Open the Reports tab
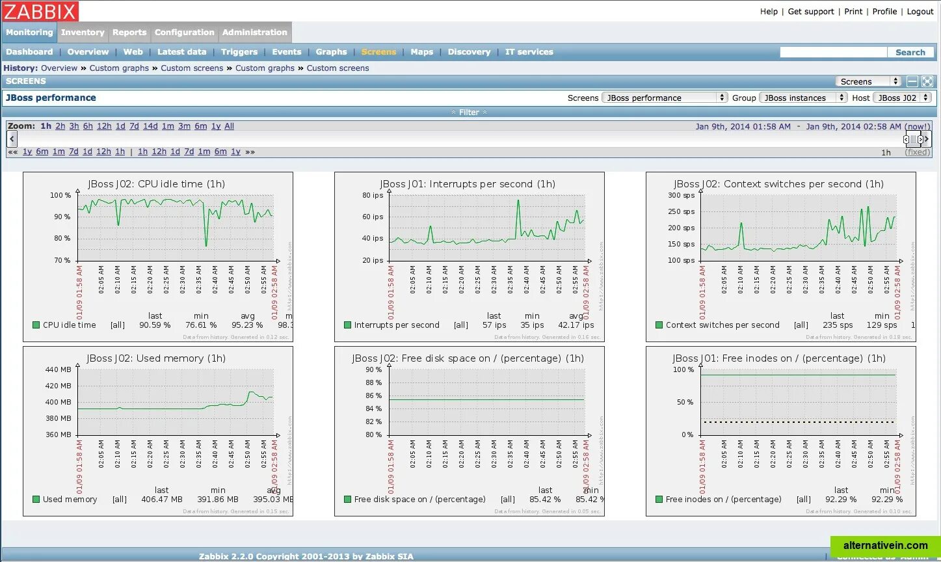The height and width of the screenshot is (562, 941). [129, 33]
